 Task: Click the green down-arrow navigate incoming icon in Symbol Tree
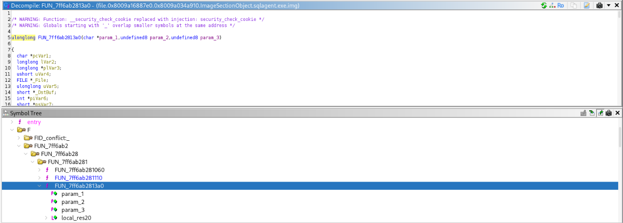(592, 113)
